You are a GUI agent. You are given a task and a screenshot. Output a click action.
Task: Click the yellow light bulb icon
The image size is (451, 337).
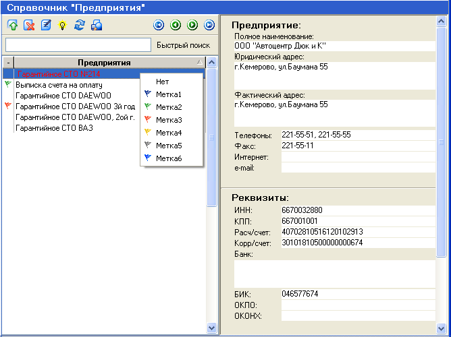coord(63,26)
